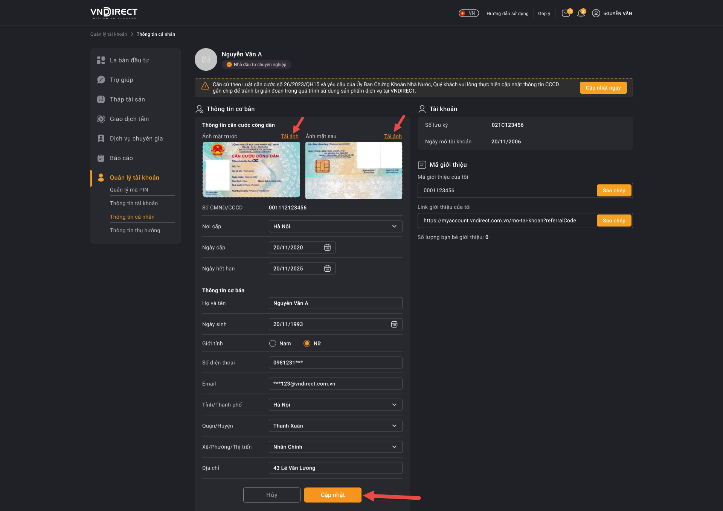The width and height of the screenshot is (723, 511).
Task: Open Trợ giúp menu item
Action: 121,80
